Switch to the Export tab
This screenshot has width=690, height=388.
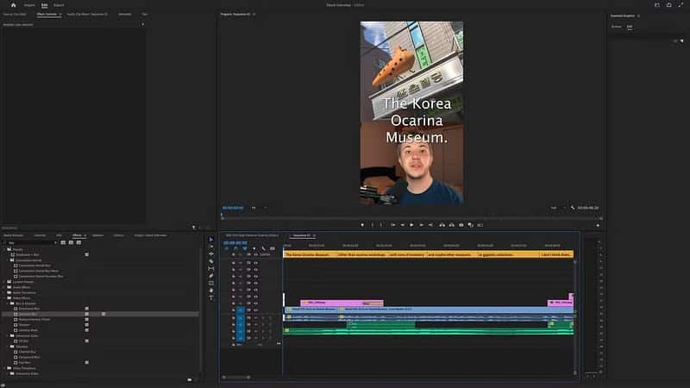pos(59,5)
